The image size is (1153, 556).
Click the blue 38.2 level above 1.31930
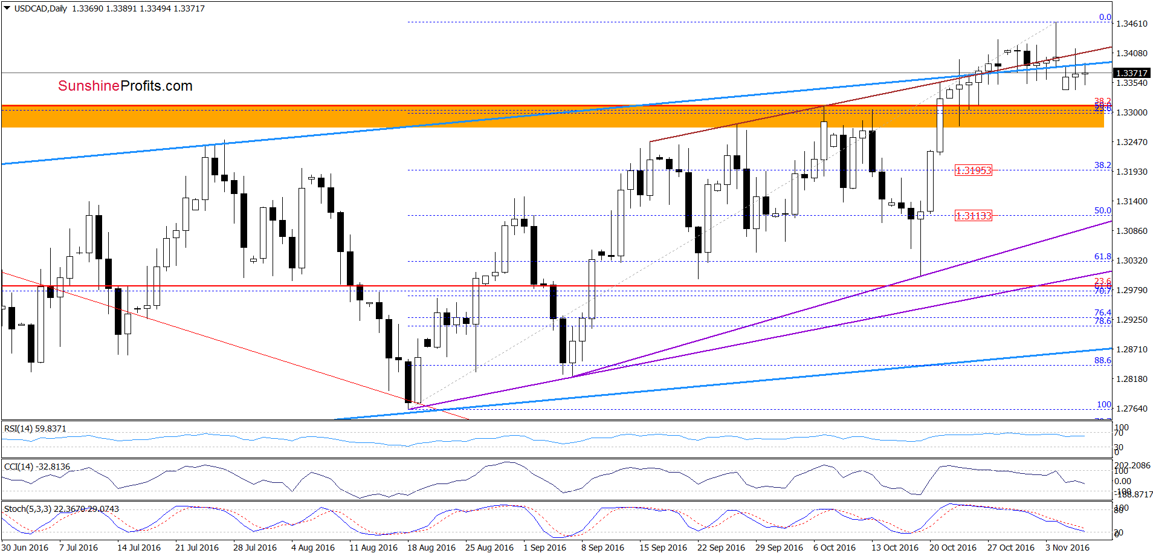(1103, 165)
